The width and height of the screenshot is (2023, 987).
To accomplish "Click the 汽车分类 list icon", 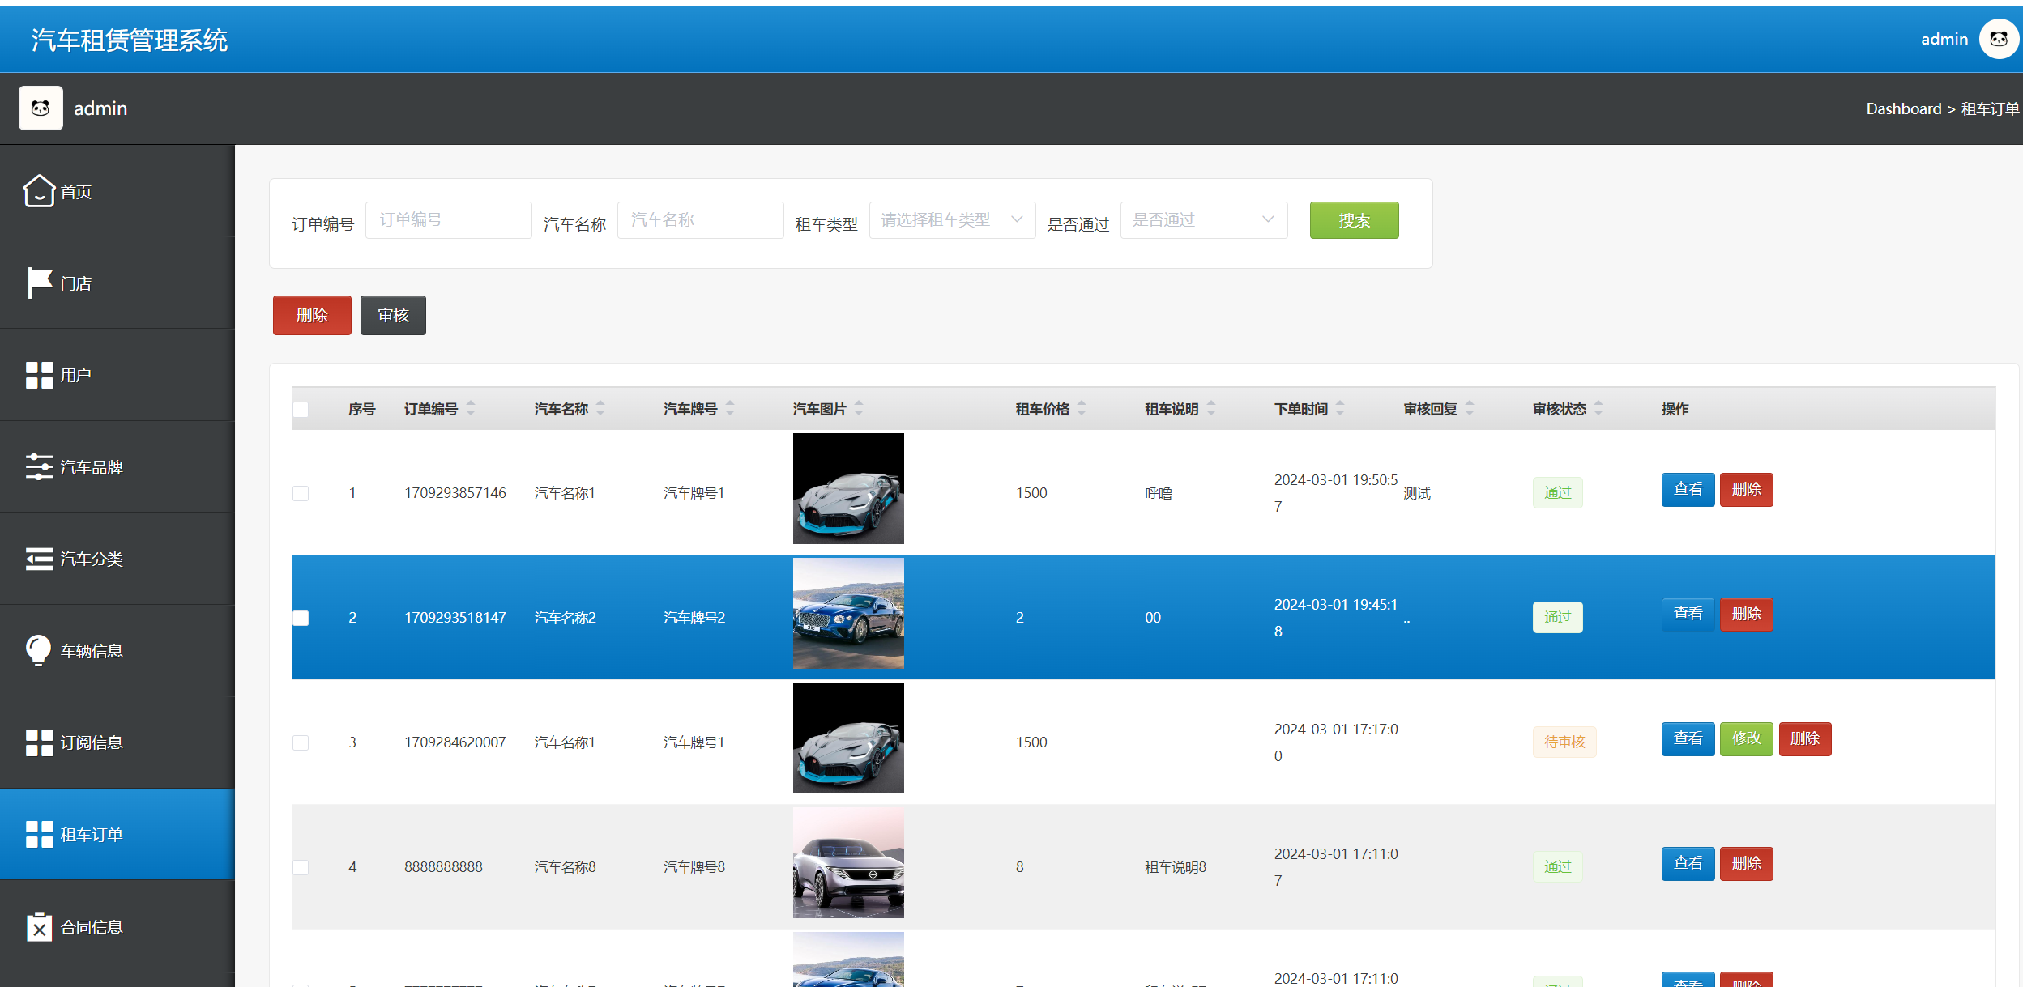I will [x=39, y=559].
